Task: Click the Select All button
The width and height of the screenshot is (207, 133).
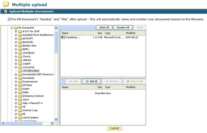Action: [x=104, y=27]
